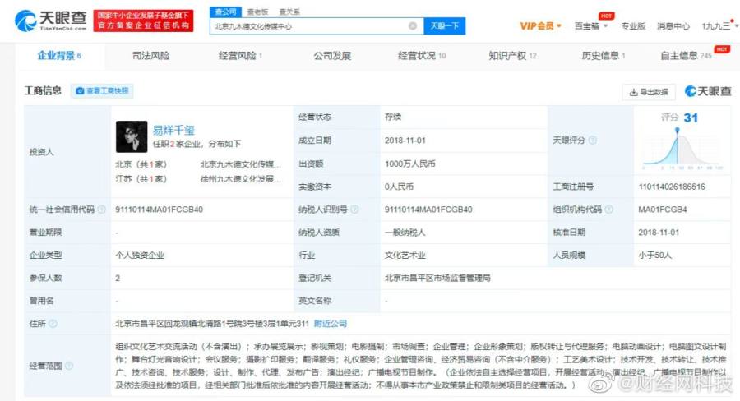
Task: Switch to 知识产权 tab
Action: coord(511,56)
